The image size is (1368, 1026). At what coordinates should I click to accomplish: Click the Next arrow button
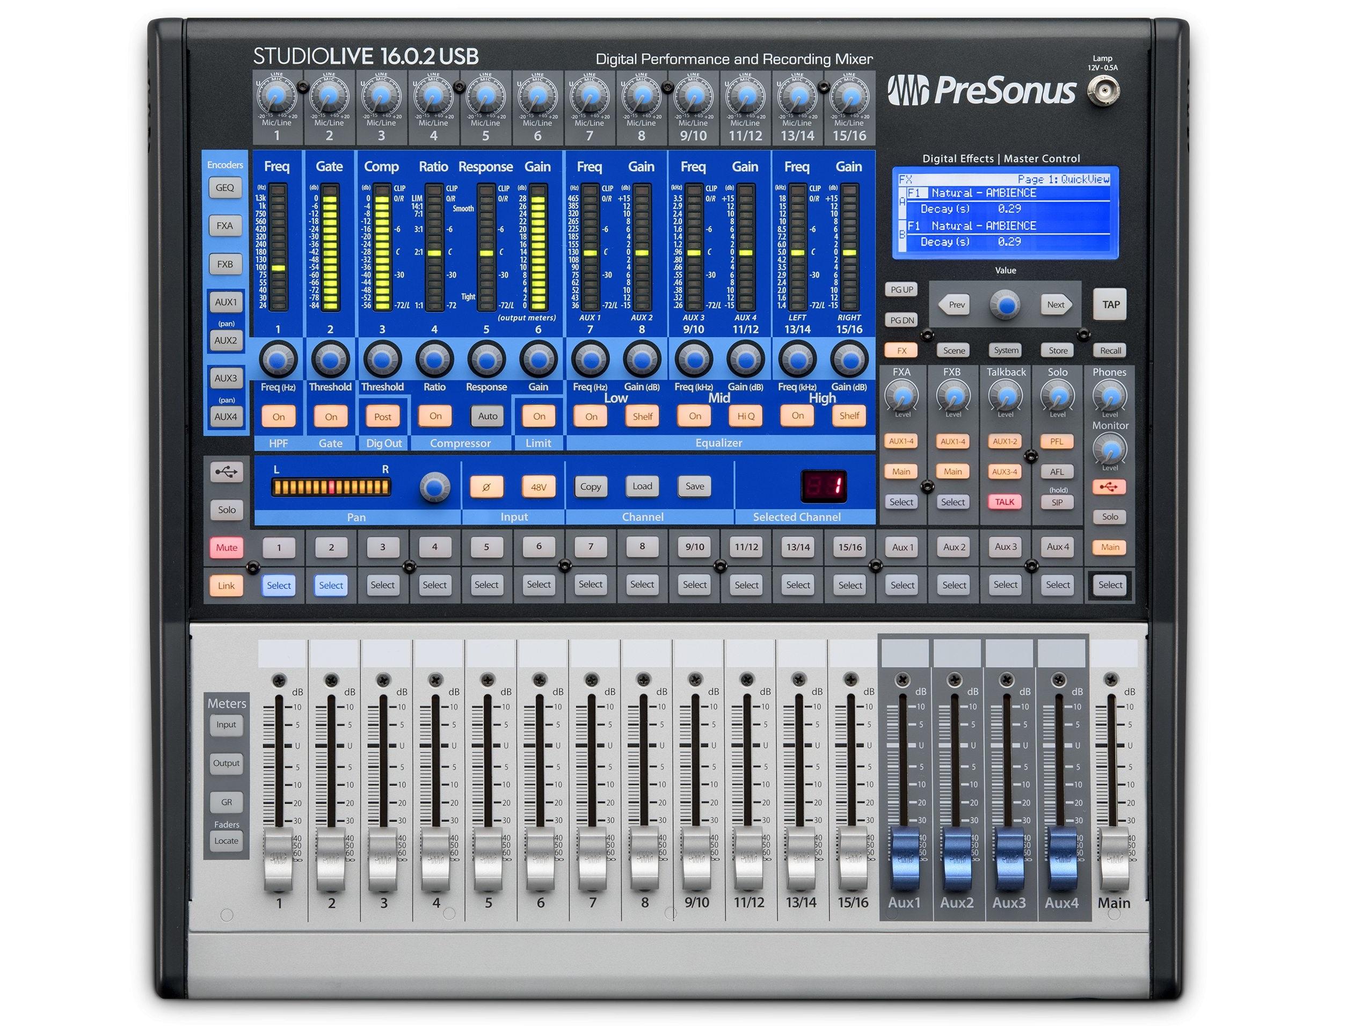coord(1056,304)
